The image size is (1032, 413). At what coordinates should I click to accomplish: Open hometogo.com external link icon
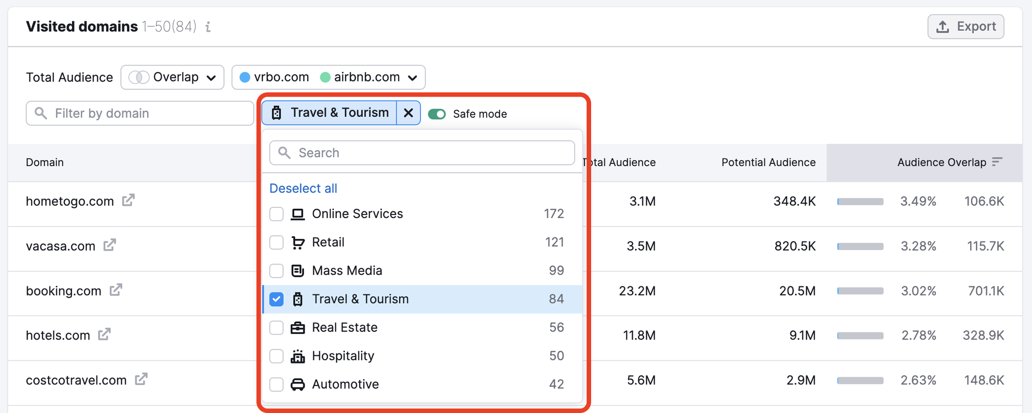coord(128,200)
